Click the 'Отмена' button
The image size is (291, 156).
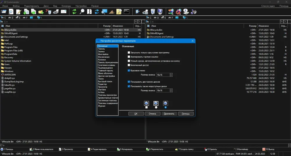click(152, 114)
